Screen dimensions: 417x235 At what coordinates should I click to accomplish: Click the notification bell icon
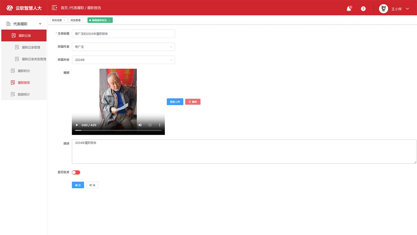click(x=349, y=9)
